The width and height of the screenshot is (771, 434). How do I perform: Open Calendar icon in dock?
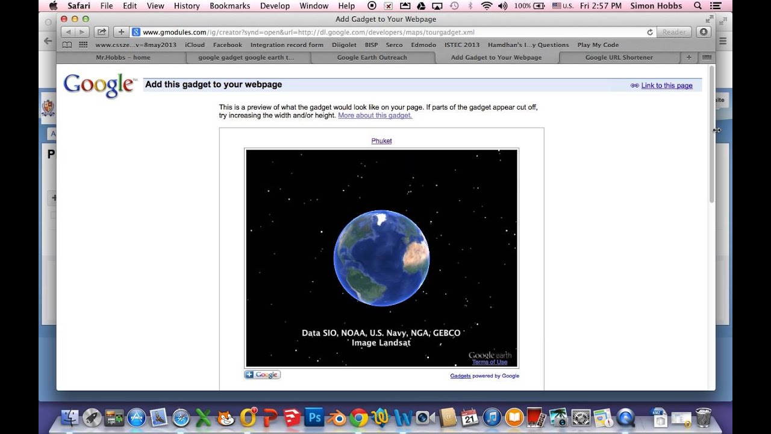click(470, 417)
